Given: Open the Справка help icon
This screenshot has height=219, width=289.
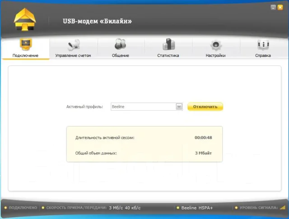Looking at the screenshot, I should pos(263,45).
